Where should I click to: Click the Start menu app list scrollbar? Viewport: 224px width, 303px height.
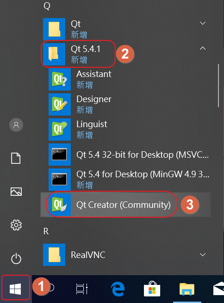(x=218, y=85)
